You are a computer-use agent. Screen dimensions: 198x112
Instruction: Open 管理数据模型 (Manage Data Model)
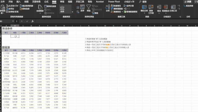point(130,11)
